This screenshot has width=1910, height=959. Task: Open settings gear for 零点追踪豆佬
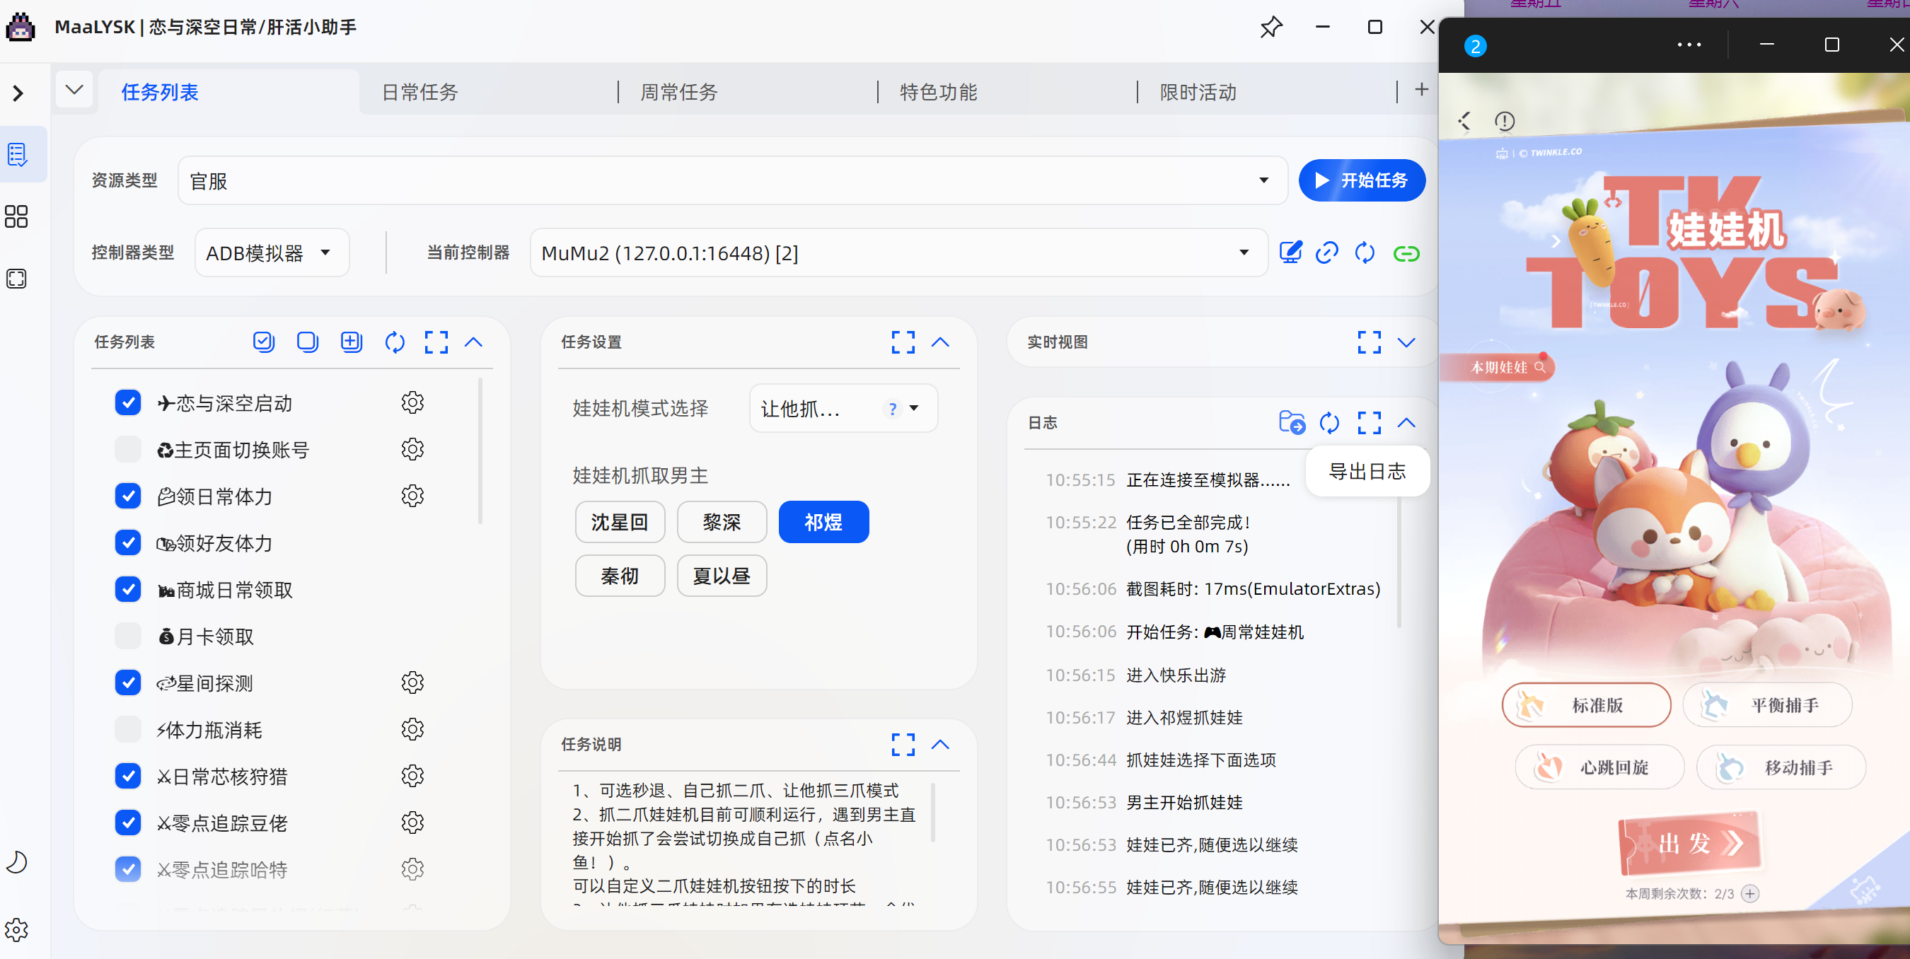tap(412, 823)
